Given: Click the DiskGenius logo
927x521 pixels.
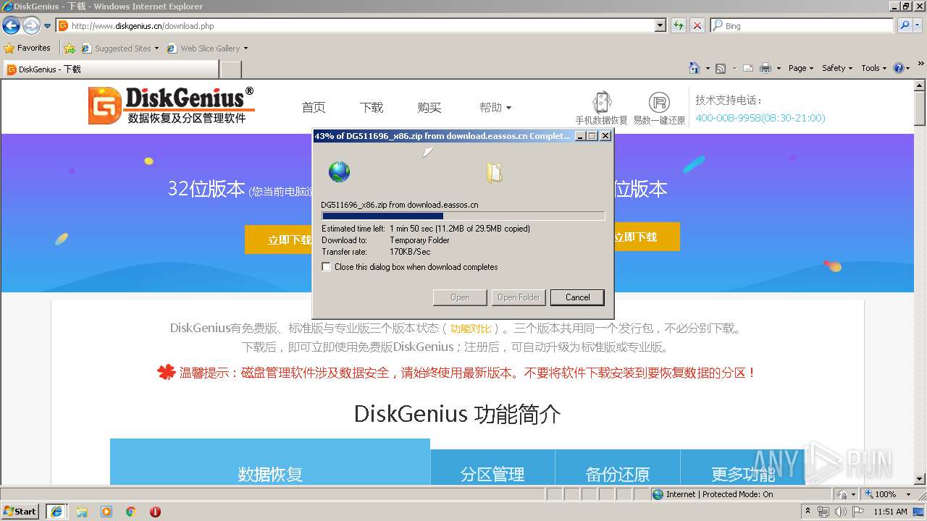Looking at the screenshot, I should [x=171, y=106].
